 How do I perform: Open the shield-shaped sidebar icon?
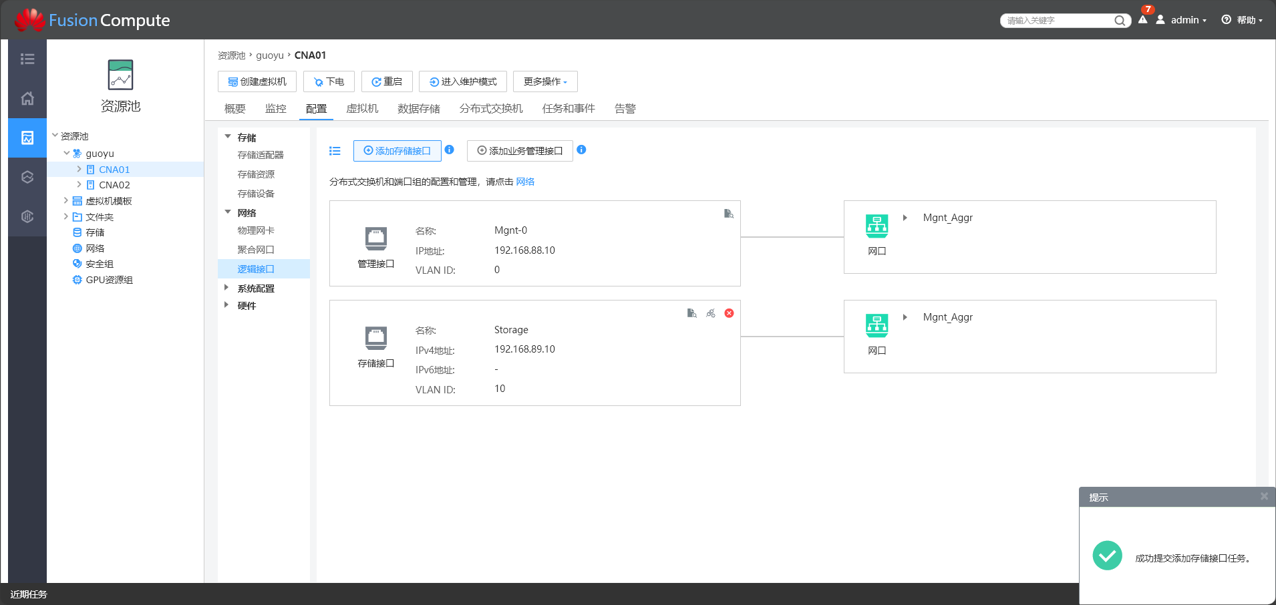tap(27, 216)
